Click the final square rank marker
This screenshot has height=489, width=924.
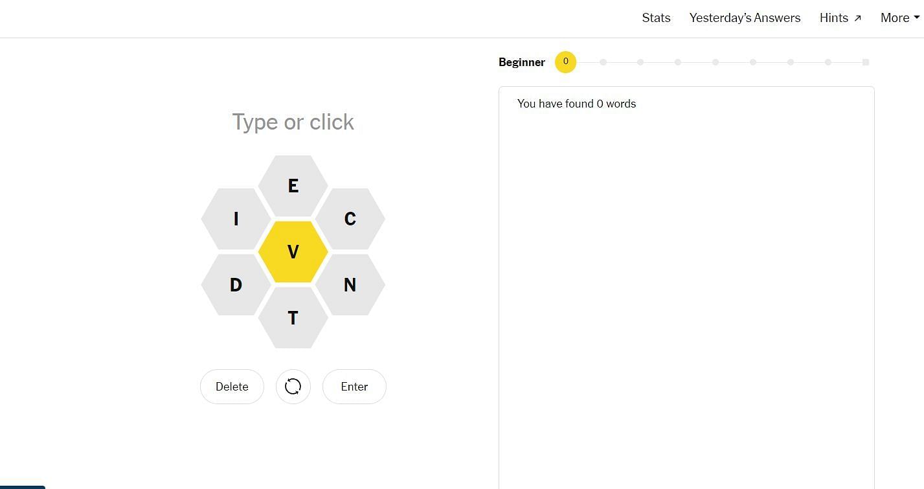865,62
